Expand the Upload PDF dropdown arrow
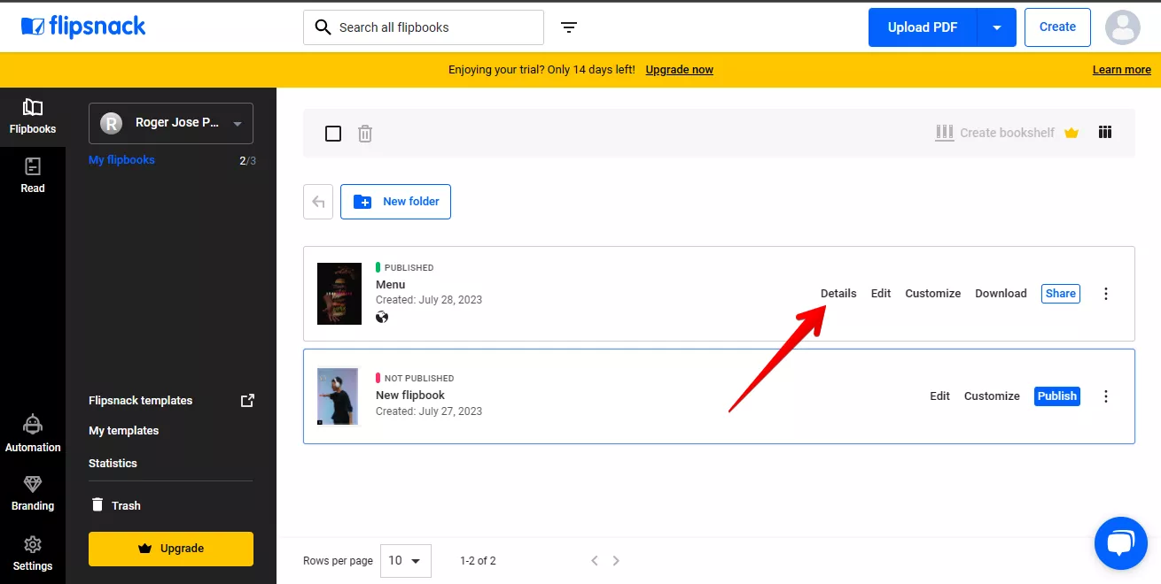The height and width of the screenshot is (584, 1161). click(x=997, y=27)
